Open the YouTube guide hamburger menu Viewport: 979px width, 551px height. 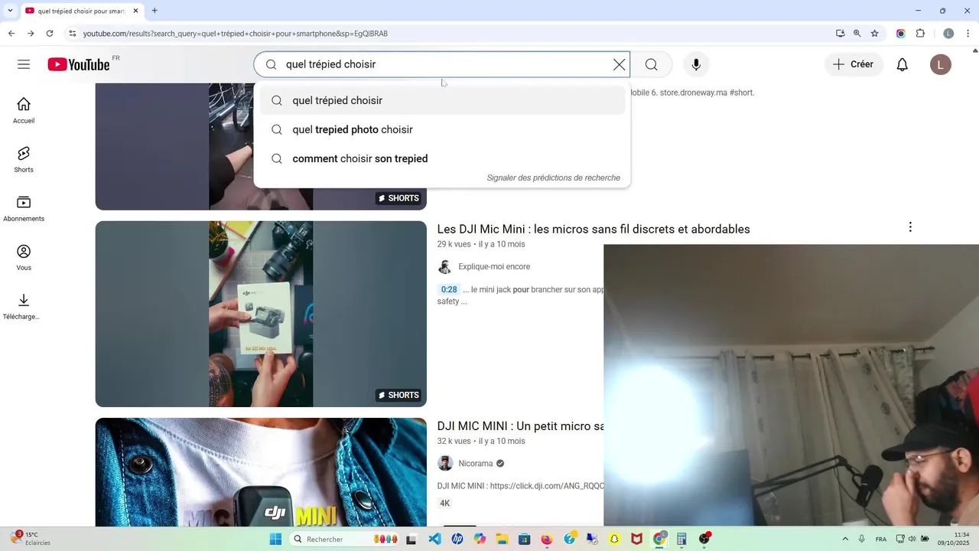click(x=24, y=64)
